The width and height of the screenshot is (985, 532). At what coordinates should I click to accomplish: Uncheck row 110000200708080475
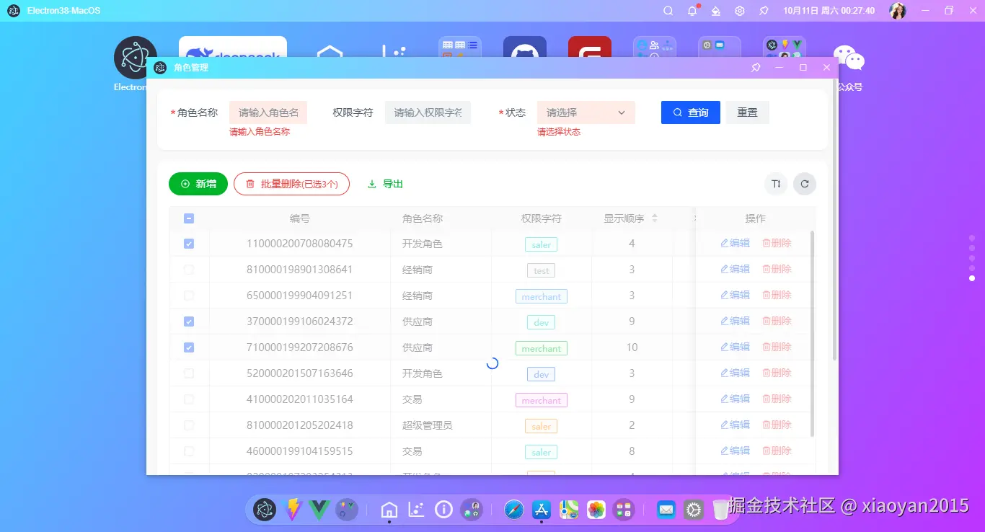click(189, 244)
